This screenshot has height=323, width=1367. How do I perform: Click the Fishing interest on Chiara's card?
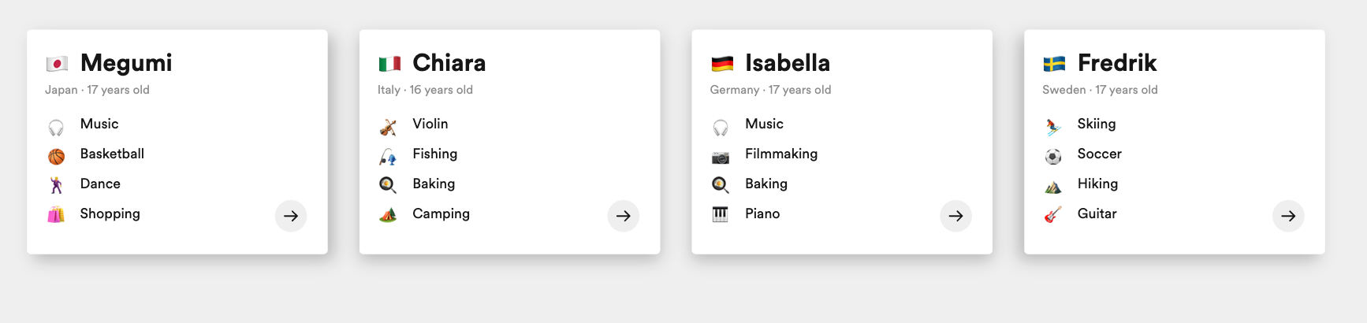(434, 154)
